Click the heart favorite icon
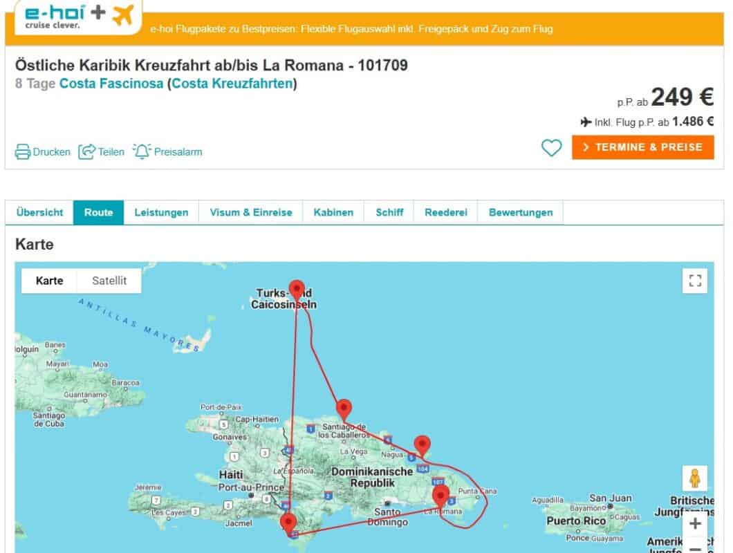This screenshot has height=553, width=733. (x=551, y=148)
